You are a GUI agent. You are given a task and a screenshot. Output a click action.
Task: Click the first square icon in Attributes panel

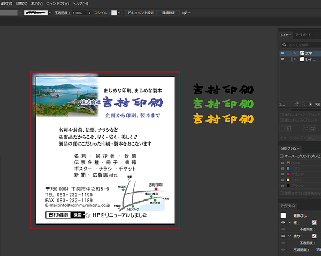(x=282, y=129)
